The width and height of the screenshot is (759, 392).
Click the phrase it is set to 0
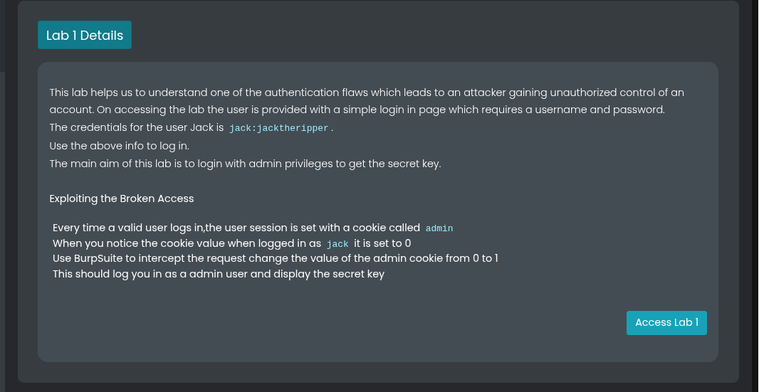pyautogui.click(x=382, y=243)
